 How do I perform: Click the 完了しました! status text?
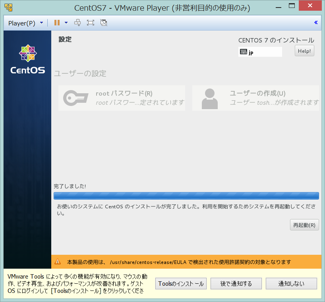click(x=70, y=186)
